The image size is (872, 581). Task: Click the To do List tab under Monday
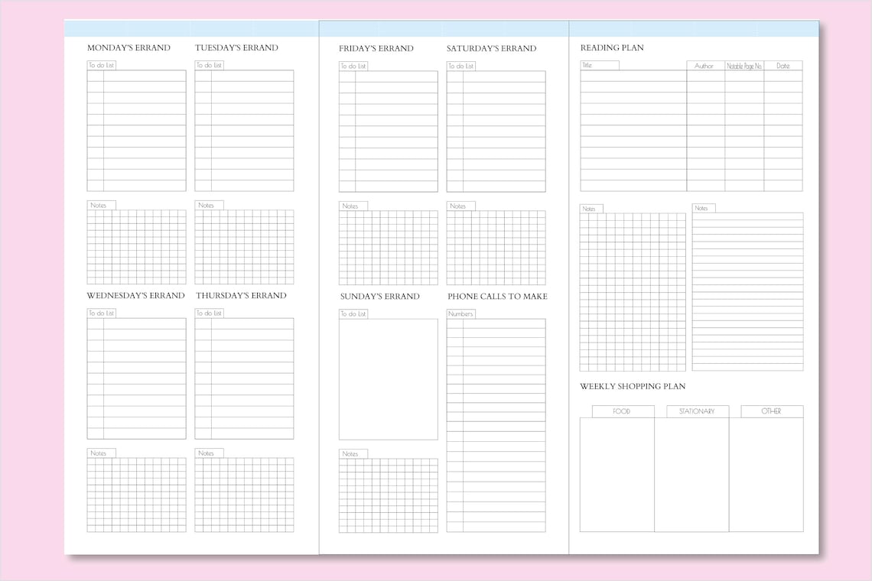(101, 65)
